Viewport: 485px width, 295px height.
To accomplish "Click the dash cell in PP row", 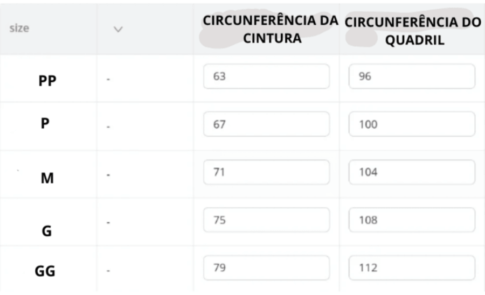I will point(108,79).
